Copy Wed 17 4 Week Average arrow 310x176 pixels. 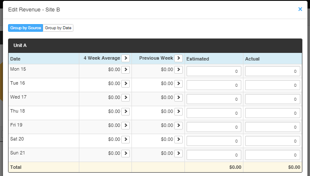coord(126,98)
